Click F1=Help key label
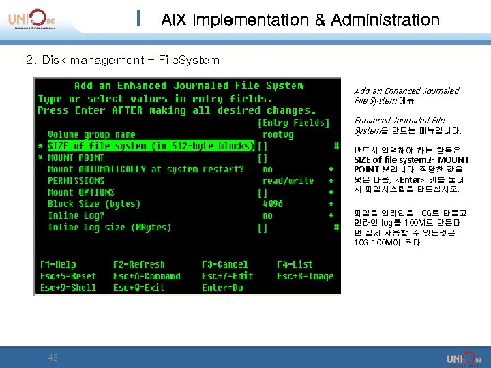 (58, 265)
